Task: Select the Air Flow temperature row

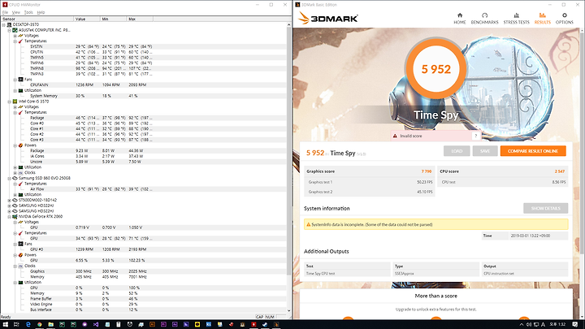Action: 145,189
